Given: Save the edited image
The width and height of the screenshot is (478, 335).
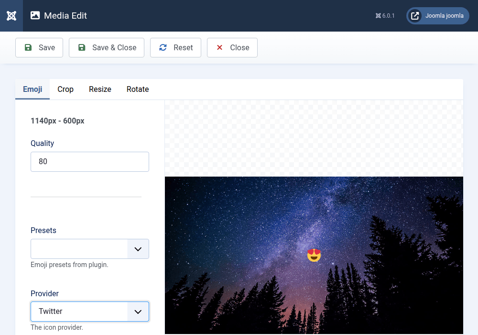Looking at the screenshot, I should (x=39, y=47).
